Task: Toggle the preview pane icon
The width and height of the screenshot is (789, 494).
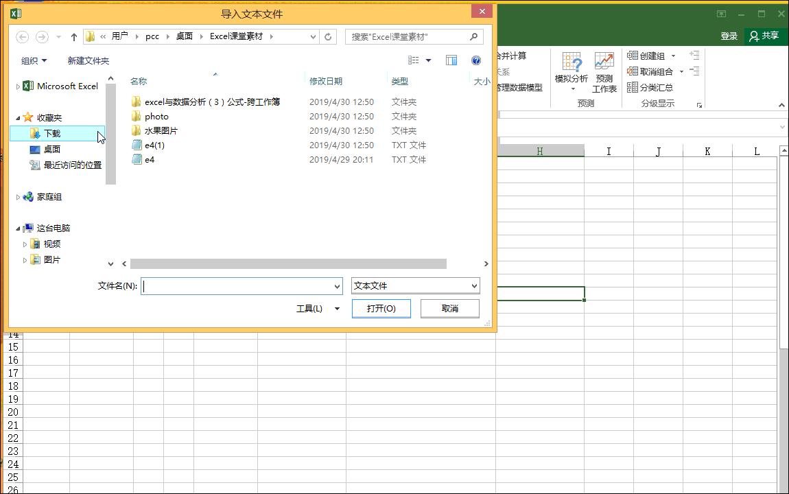Action: click(451, 60)
